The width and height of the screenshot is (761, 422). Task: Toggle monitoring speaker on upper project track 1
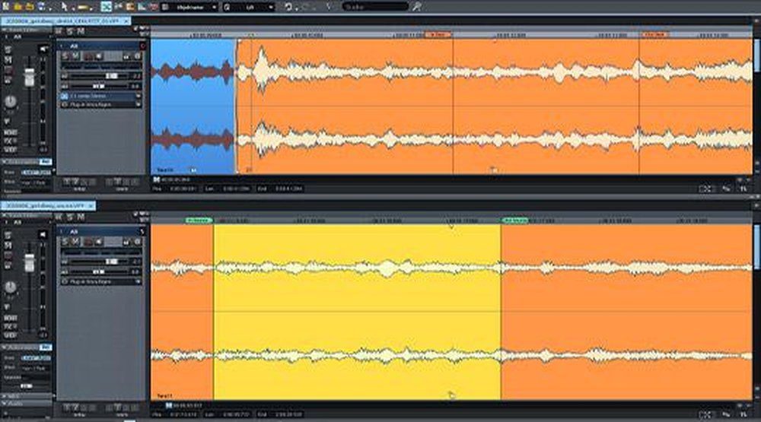(98, 56)
